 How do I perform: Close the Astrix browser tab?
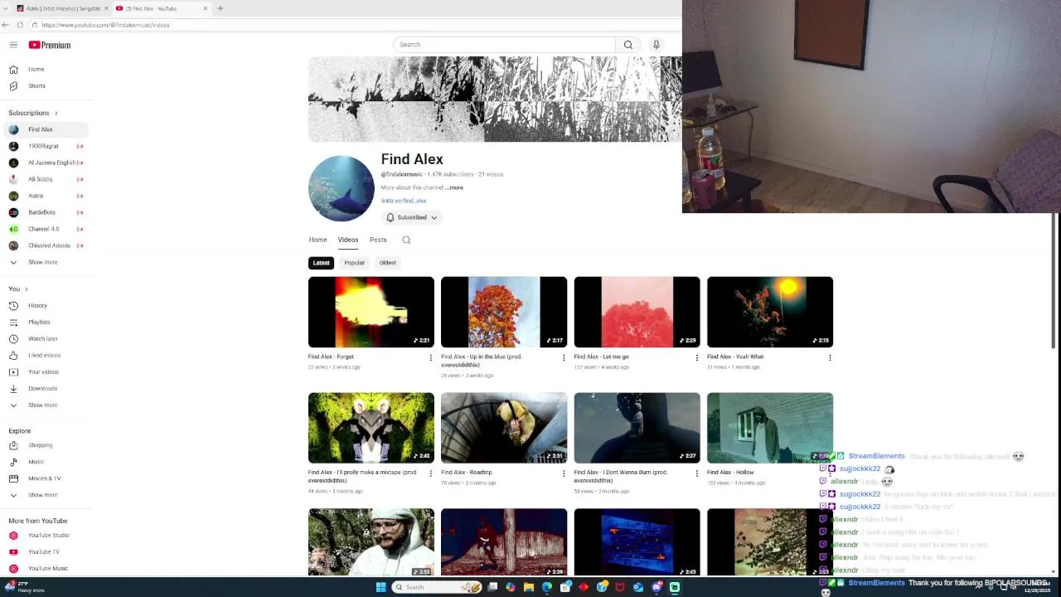click(106, 8)
